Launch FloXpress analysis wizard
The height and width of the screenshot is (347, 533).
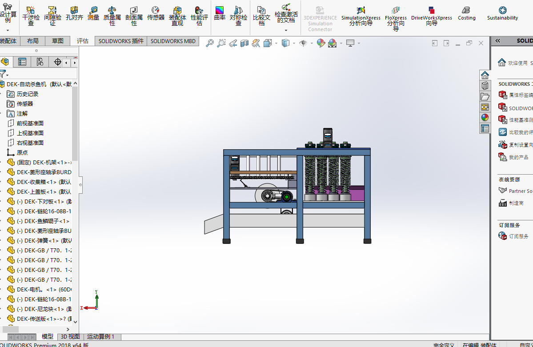pyautogui.click(x=396, y=19)
